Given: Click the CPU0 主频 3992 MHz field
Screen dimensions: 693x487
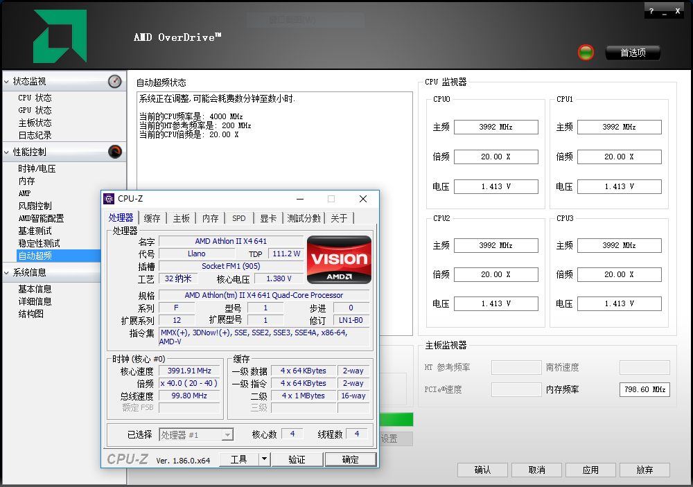Looking at the screenshot, I should pyautogui.click(x=496, y=127).
